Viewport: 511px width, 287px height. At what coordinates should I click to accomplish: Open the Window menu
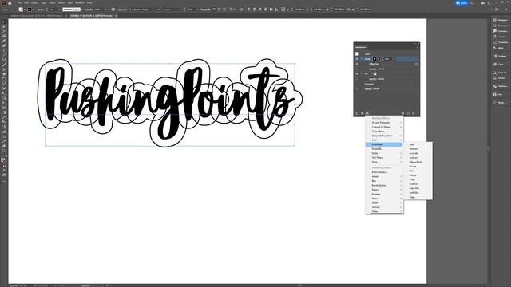click(80, 3)
